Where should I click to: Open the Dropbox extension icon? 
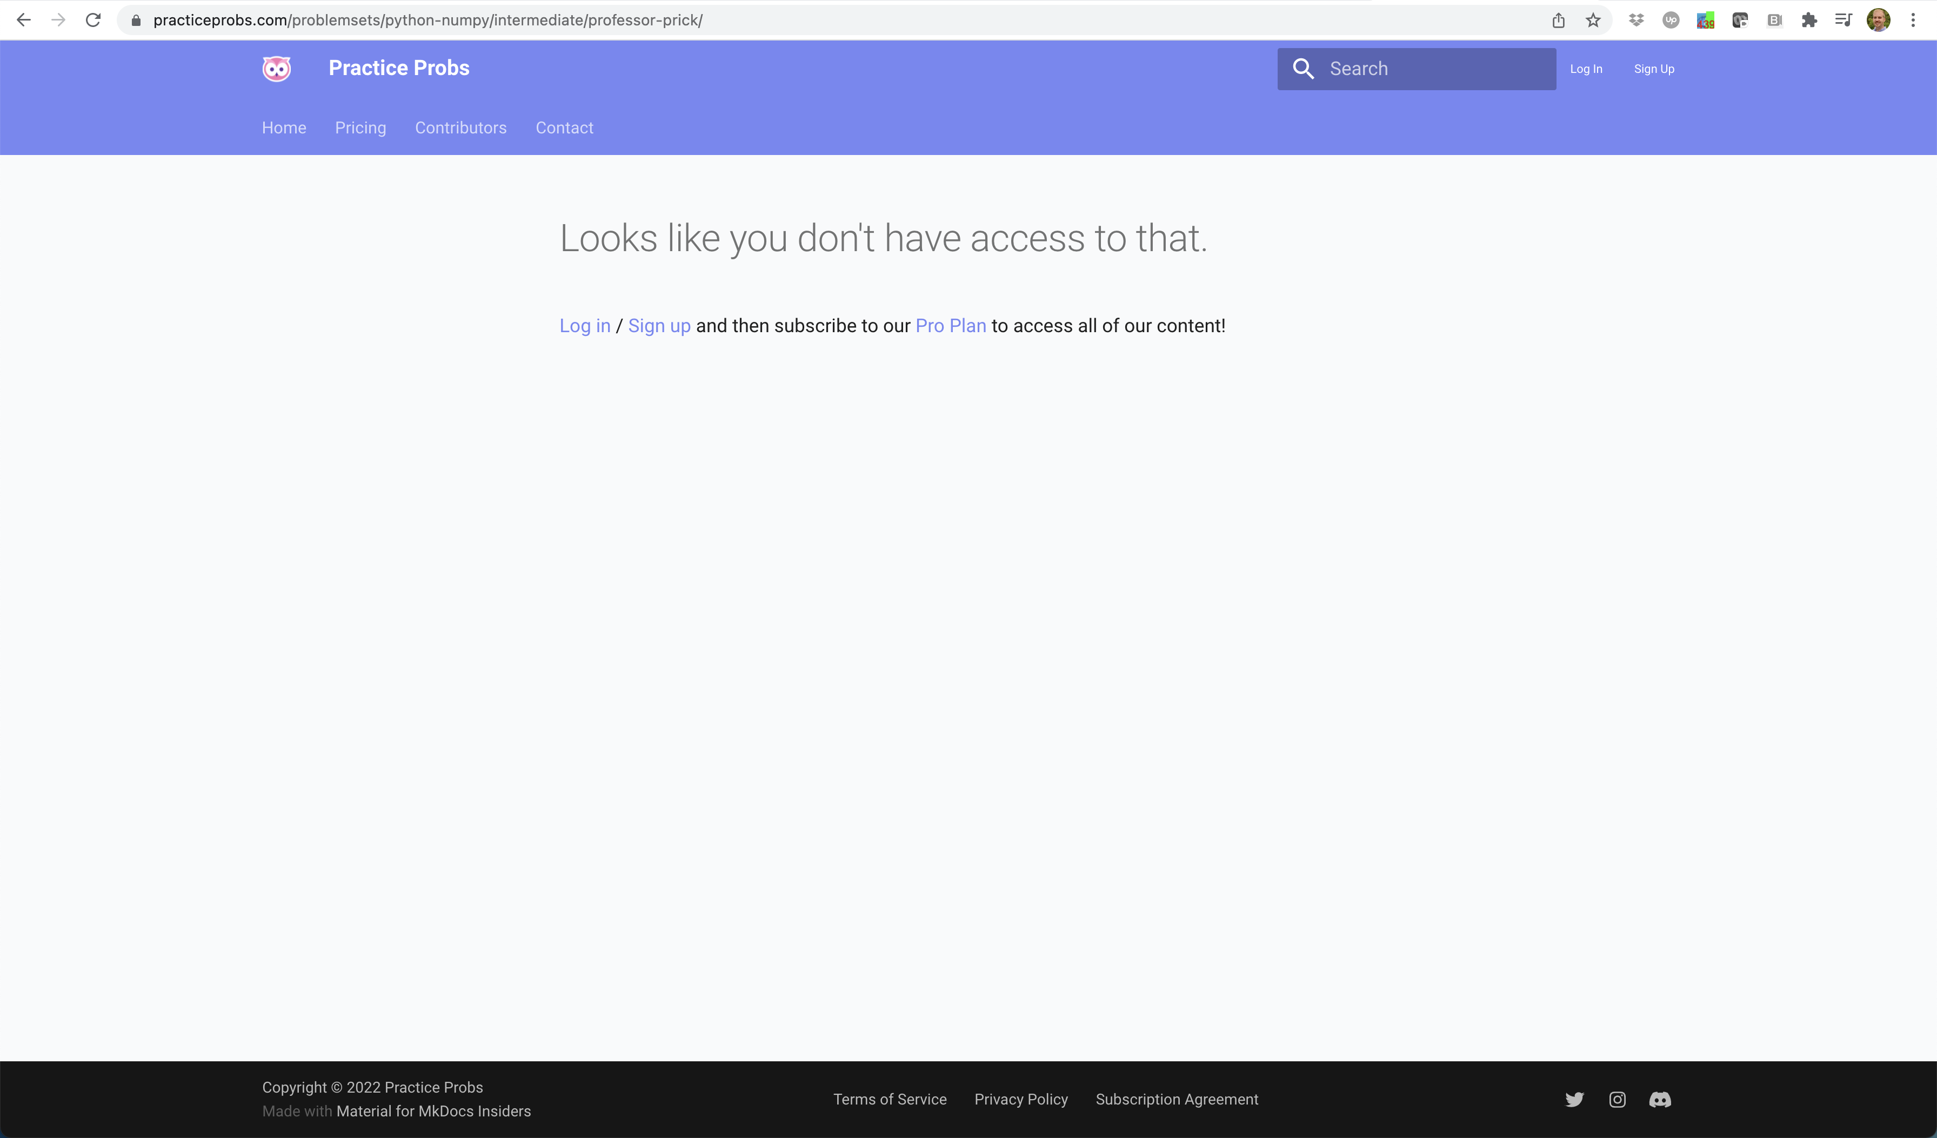1635,21
